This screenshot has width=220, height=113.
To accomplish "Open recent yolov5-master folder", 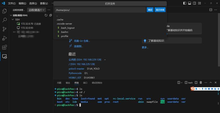I will tap(76, 69).
